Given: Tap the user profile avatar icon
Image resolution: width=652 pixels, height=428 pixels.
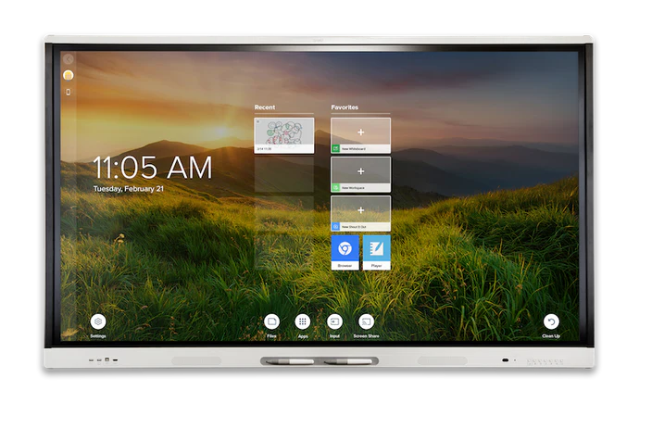Looking at the screenshot, I should (x=69, y=75).
